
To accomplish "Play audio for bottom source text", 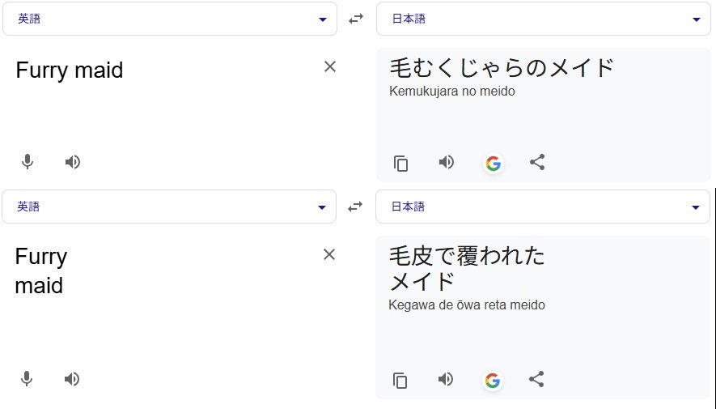I will [x=72, y=378].
